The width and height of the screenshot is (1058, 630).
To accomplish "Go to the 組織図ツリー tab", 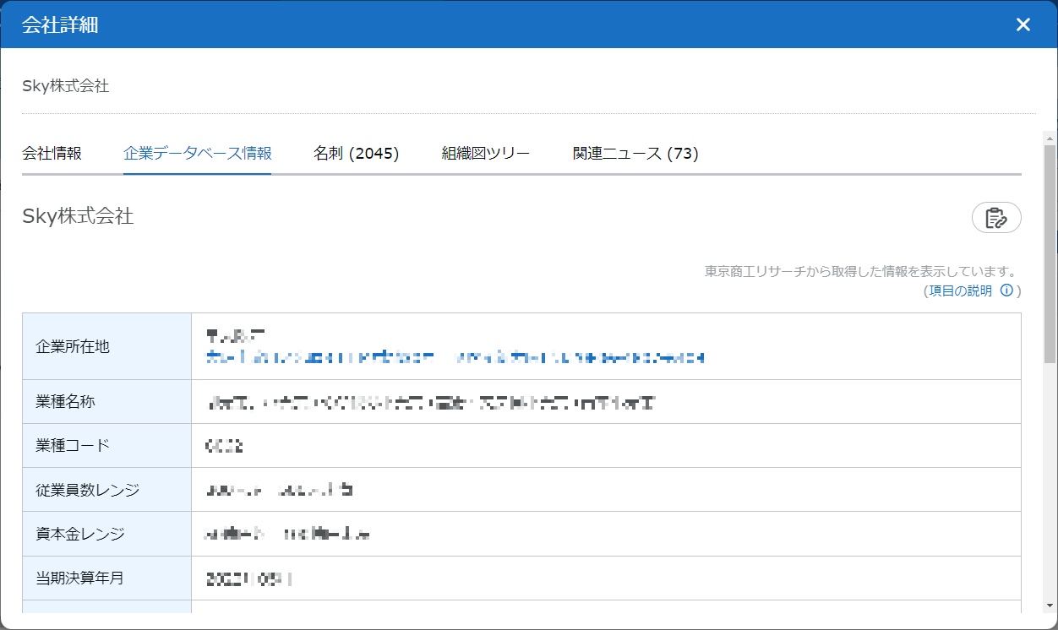I will [x=485, y=154].
